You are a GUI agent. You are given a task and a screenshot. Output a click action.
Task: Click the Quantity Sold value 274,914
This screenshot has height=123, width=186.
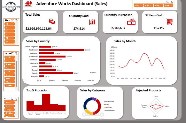pos(79,28)
